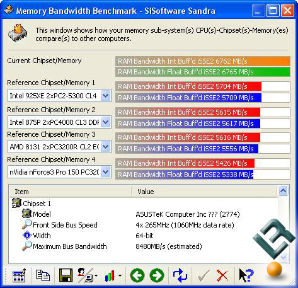Viewport: 298px width, 288px height.
Task: Expand the arrow beside the user/computer icon
Action: point(96,275)
